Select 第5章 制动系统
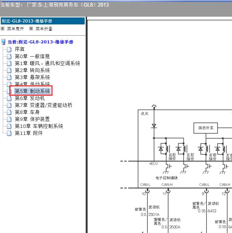This screenshot has height=233, width=232. [32, 91]
